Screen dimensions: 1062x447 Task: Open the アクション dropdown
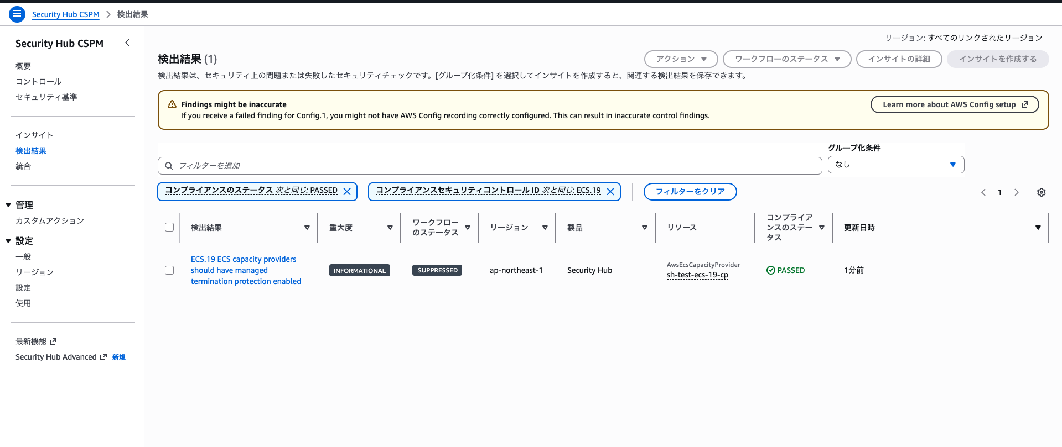coord(681,59)
